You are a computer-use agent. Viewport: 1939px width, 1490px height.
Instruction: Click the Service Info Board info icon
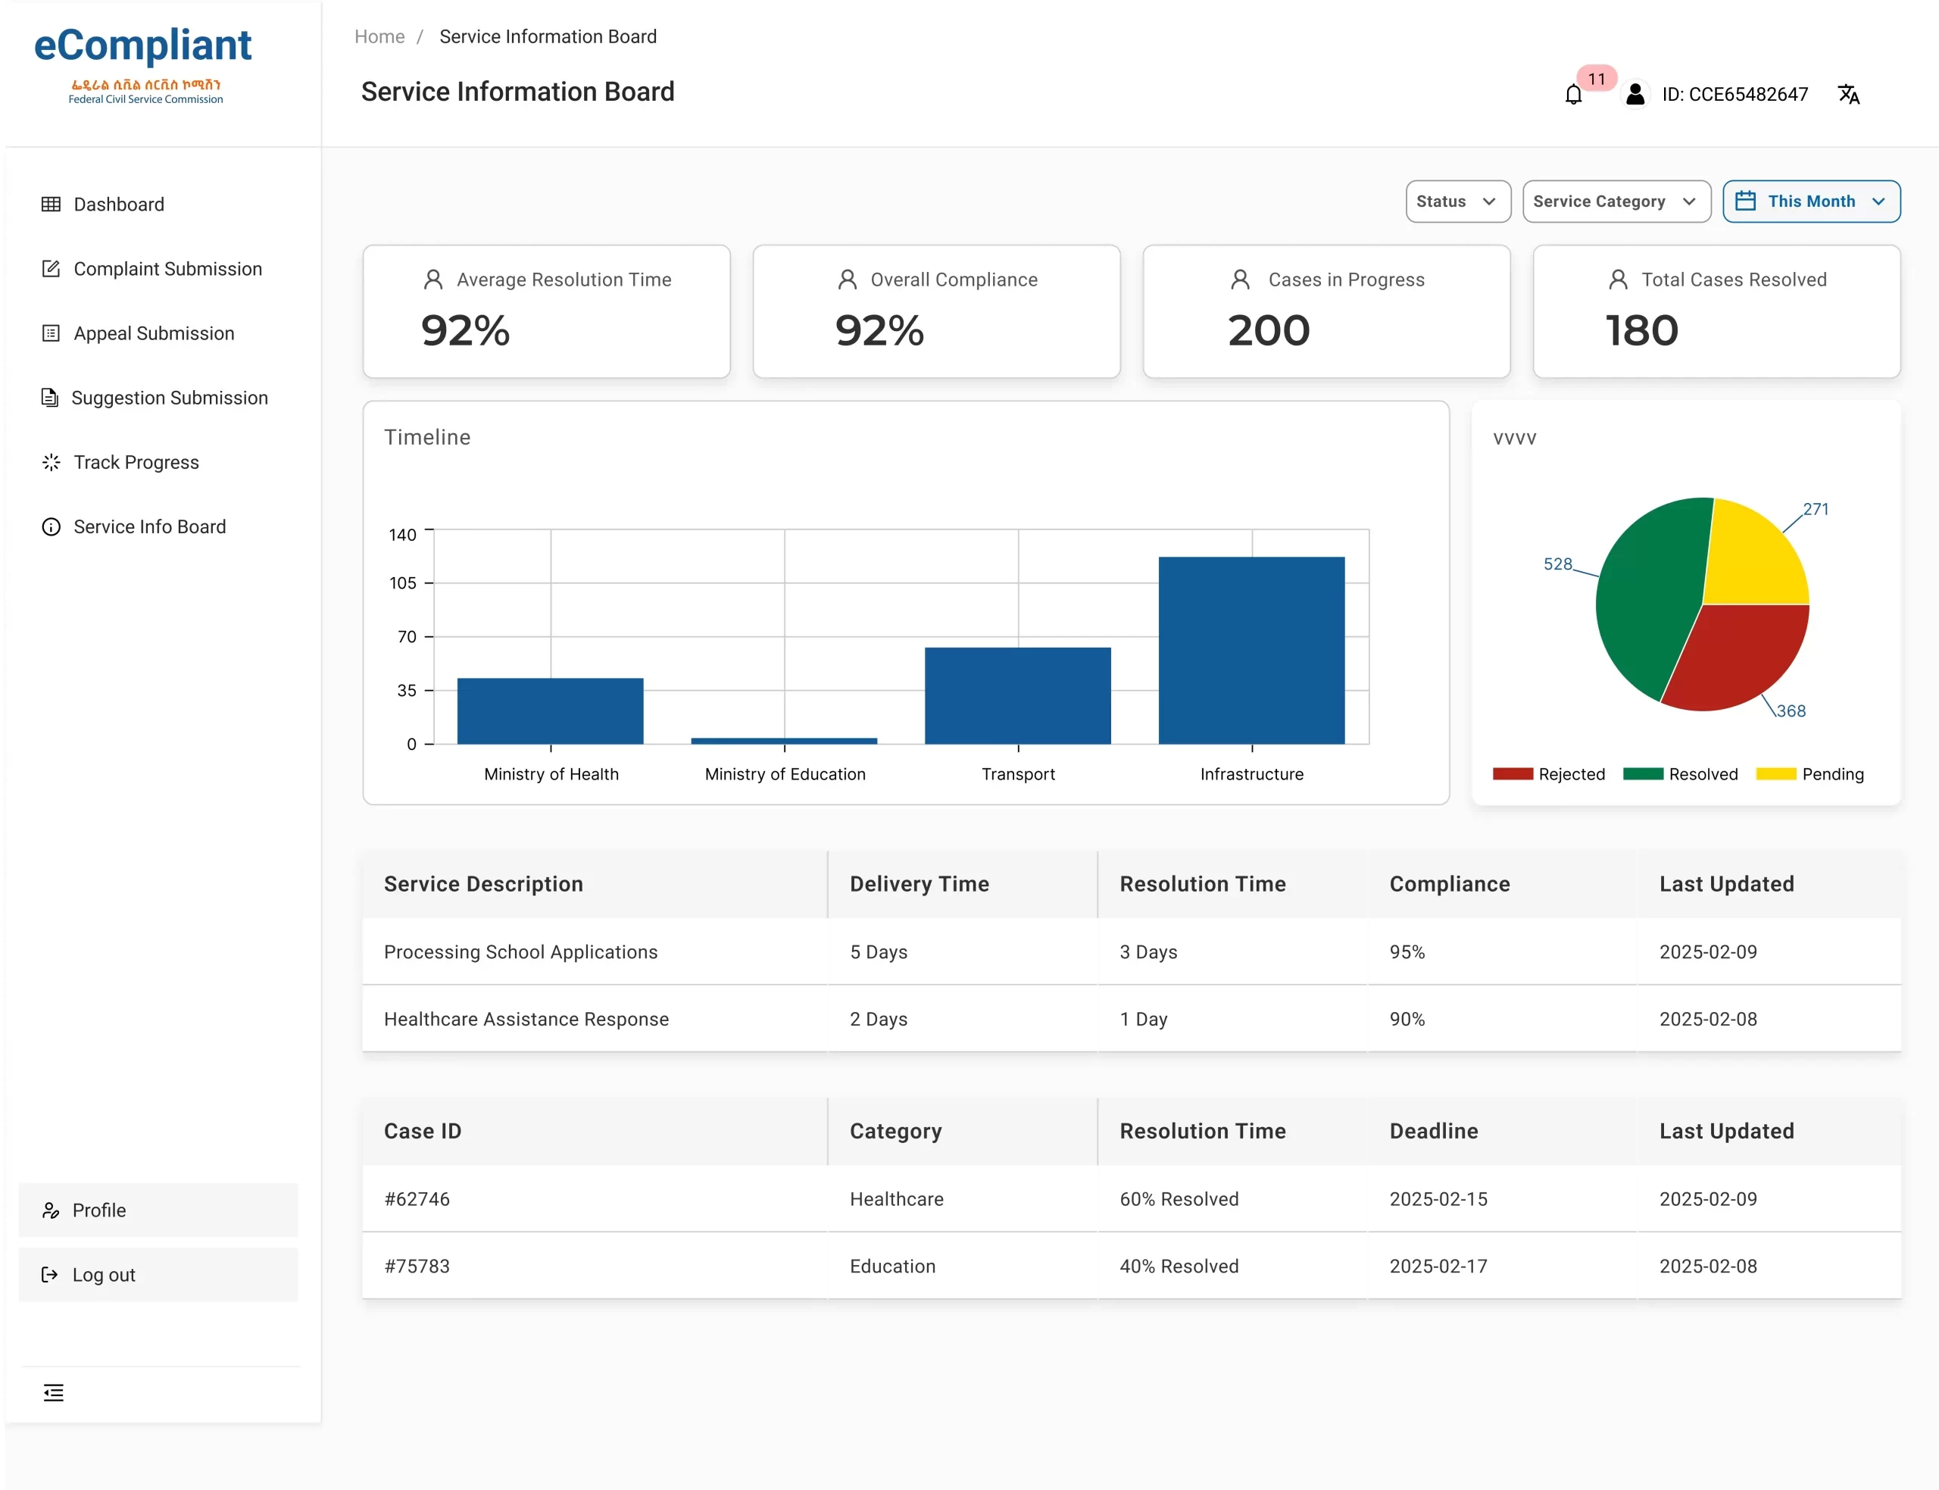[51, 526]
